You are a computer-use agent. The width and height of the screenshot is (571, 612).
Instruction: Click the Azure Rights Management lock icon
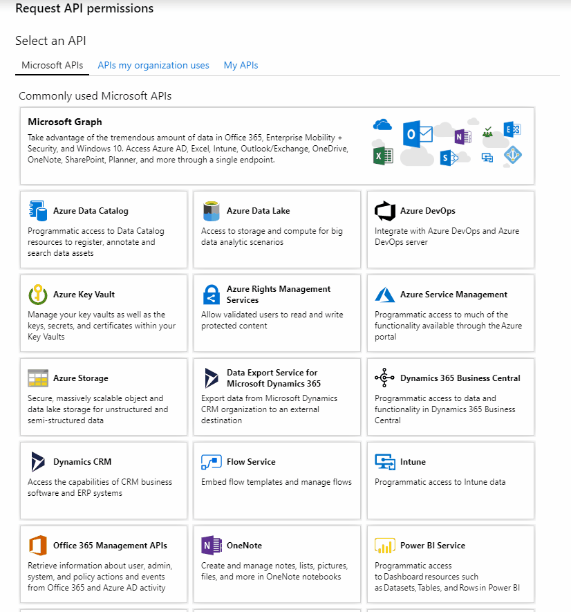click(x=211, y=295)
